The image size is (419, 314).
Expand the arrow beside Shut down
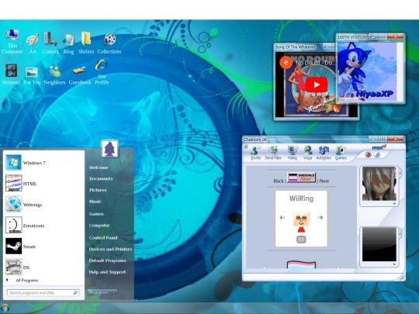[114, 292]
